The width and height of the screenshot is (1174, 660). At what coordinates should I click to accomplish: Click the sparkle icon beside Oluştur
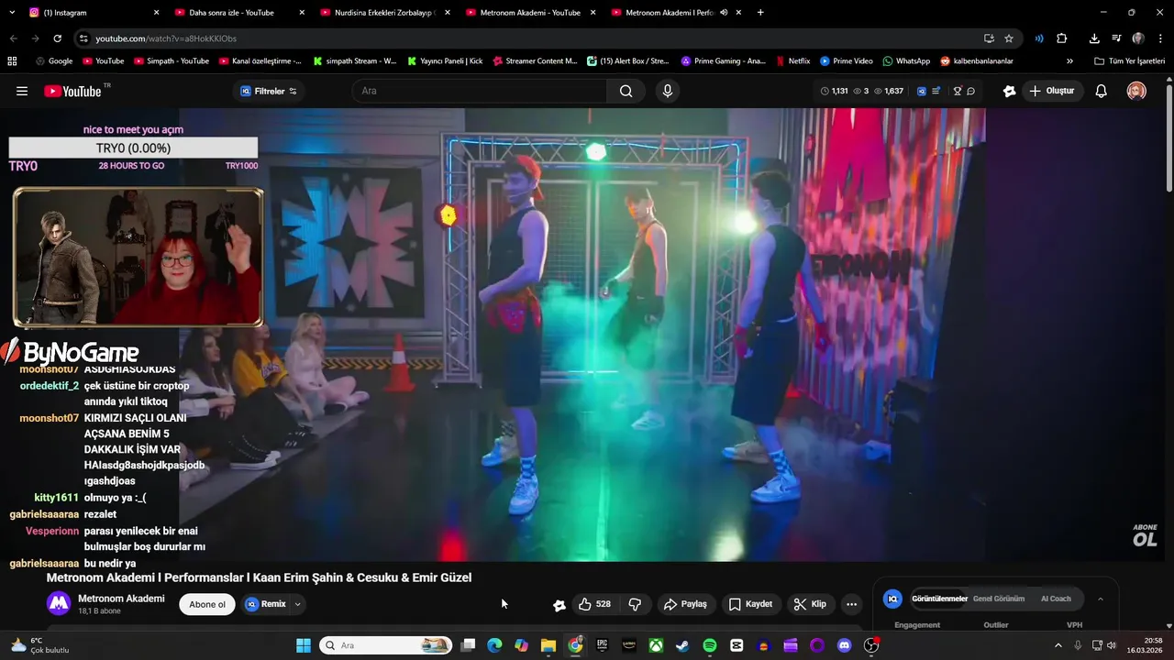pos(1010,91)
